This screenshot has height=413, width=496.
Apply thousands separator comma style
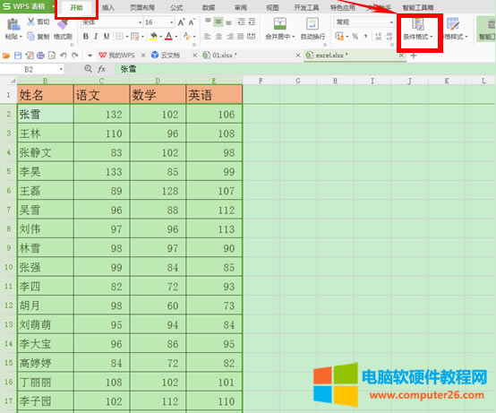[x=365, y=37]
